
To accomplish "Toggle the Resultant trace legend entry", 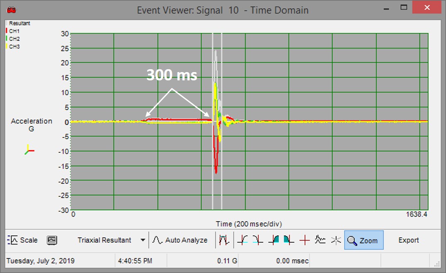I will 19,23.
